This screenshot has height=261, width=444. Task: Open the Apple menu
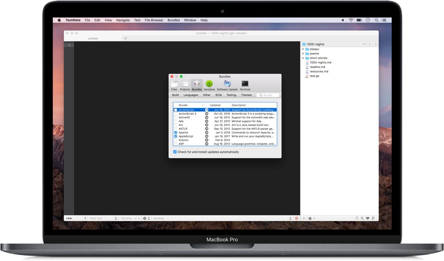59,20
